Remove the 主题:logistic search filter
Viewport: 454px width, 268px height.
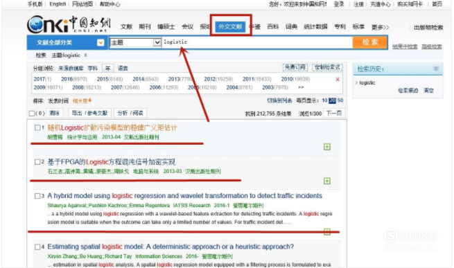(x=85, y=55)
